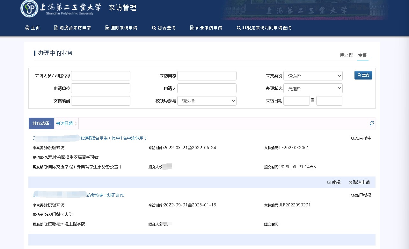Image resolution: width=409 pixels, height=249 pixels.
Task: Switch to the 全部 tab
Action: click(x=362, y=55)
